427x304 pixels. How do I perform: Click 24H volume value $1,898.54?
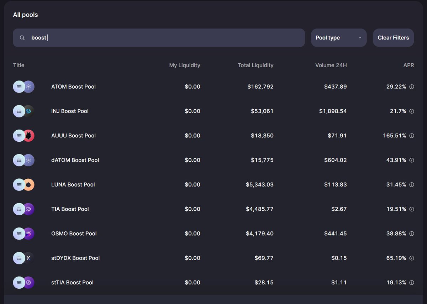(333, 111)
